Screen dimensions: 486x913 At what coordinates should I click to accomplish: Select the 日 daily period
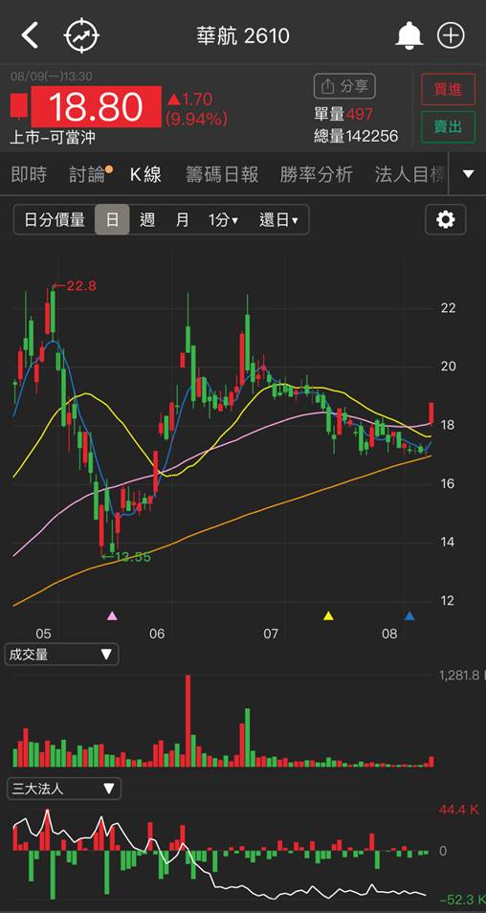112,219
